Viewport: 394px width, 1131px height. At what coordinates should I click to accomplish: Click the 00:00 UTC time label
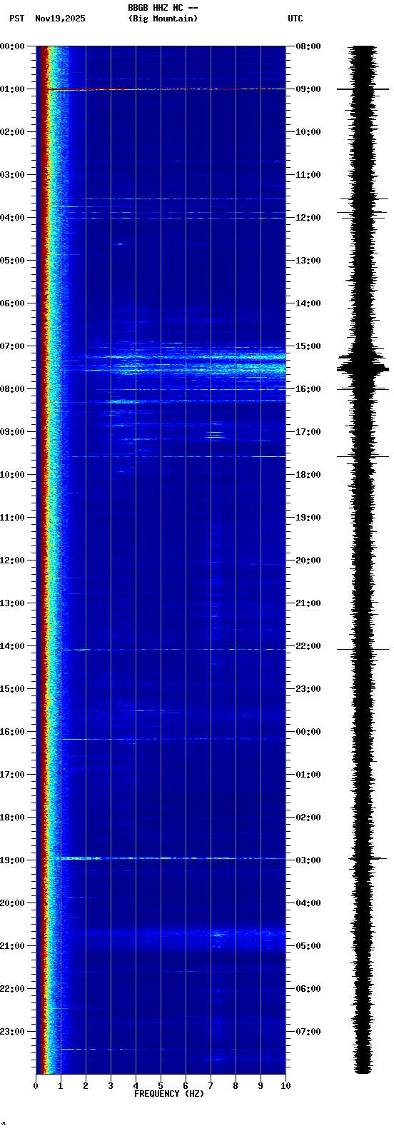[308, 732]
